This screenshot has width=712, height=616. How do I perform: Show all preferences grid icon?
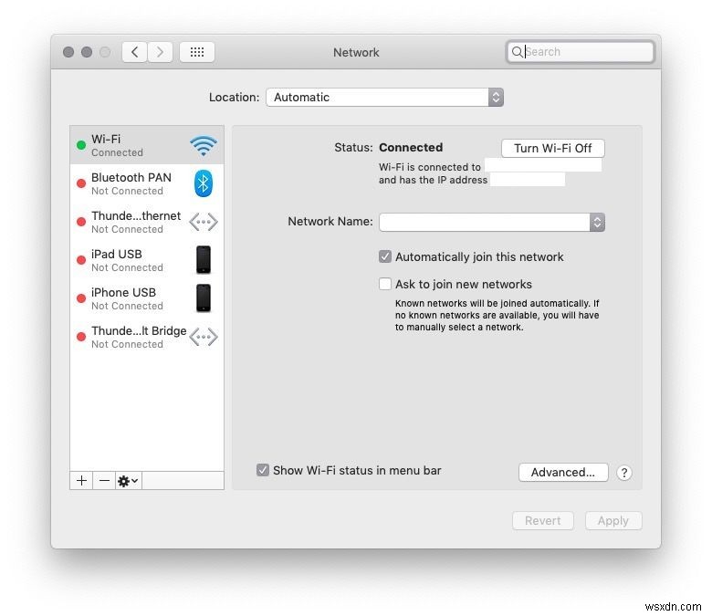pyautogui.click(x=196, y=52)
